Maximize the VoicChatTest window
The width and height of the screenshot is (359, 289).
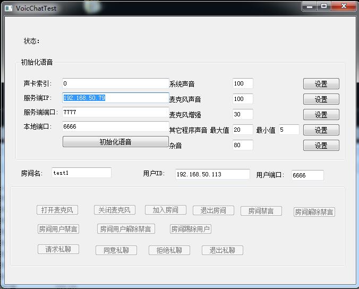pyautogui.click(x=324, y=6)
